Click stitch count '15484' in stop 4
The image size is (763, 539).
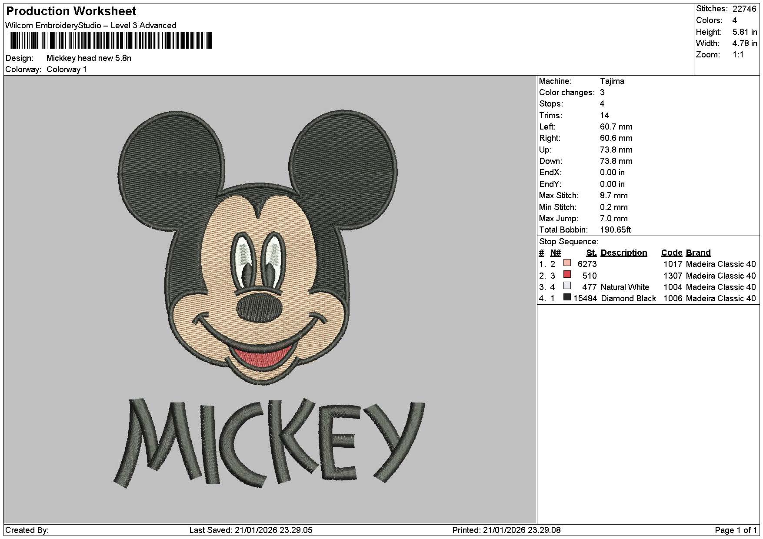[x=585, y=298]
